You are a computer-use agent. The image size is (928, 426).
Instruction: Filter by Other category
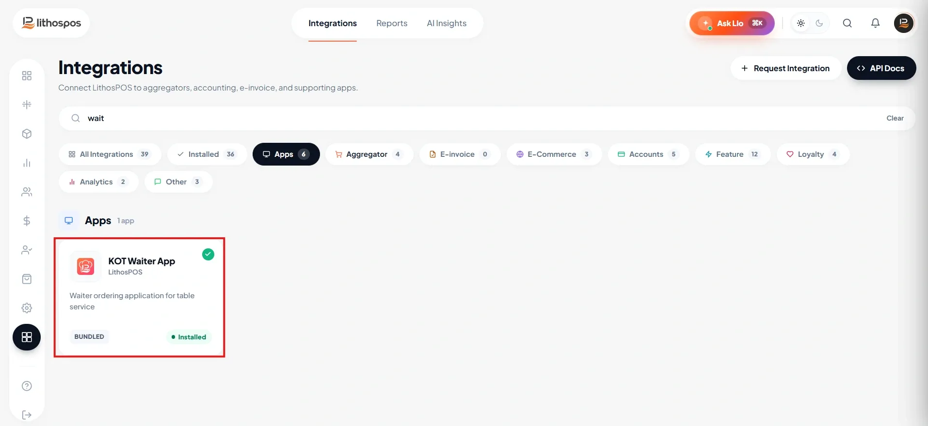178,182
